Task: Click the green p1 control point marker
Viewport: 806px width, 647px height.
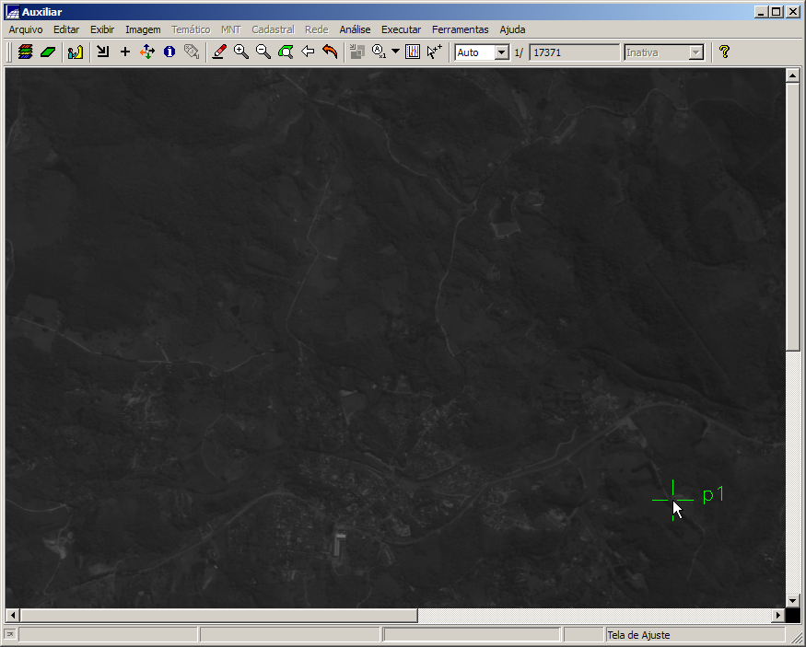Action: click(673, 500)
